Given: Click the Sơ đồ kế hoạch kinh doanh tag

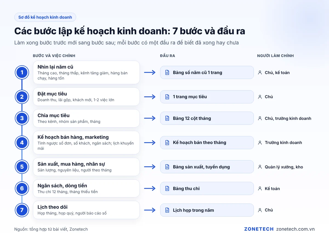Looking at the screenshot, I should [45, 17].
